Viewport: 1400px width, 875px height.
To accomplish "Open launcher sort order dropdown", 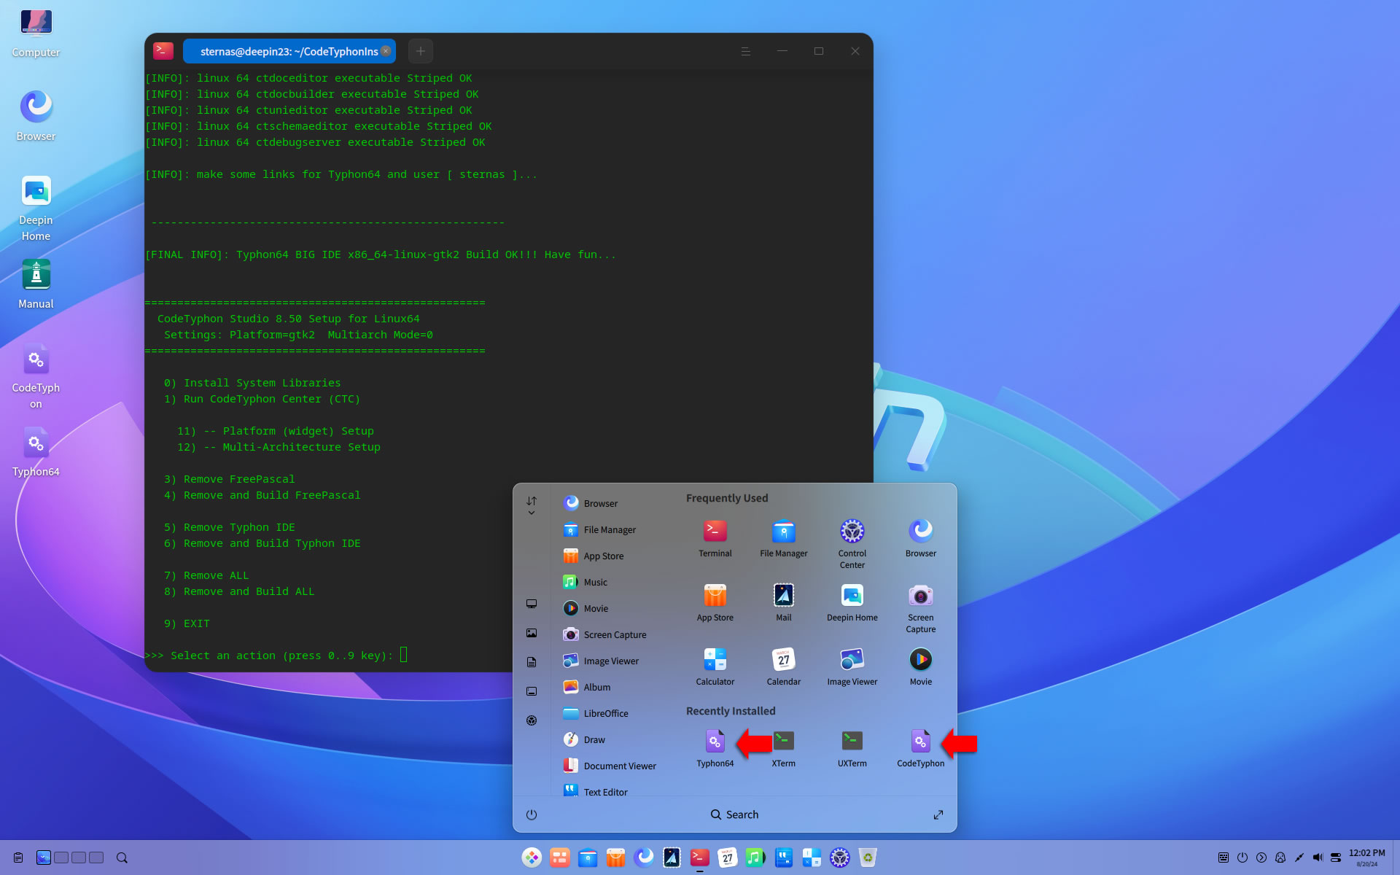I will coord(532,505).
